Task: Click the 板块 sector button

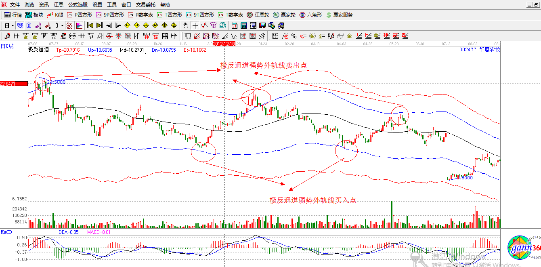Action: [x=34, y=15]
